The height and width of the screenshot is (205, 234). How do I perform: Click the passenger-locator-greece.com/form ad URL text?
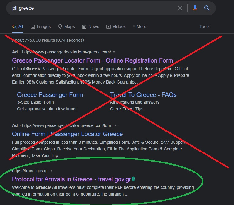point(67,125)
